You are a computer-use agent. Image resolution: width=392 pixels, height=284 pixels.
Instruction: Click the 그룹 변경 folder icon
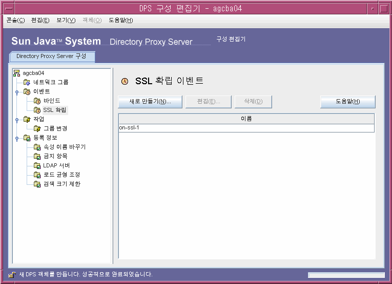click(x=37, y=128)
